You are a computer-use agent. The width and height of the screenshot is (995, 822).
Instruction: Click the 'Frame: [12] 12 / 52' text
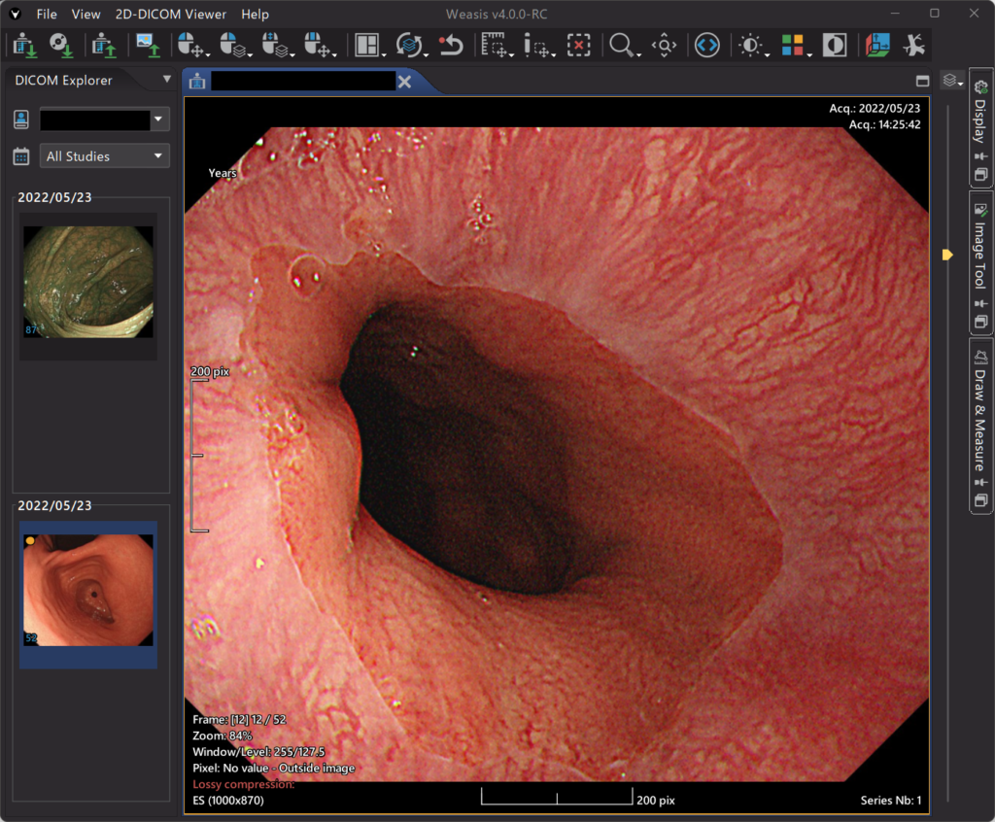pos(239,719)
